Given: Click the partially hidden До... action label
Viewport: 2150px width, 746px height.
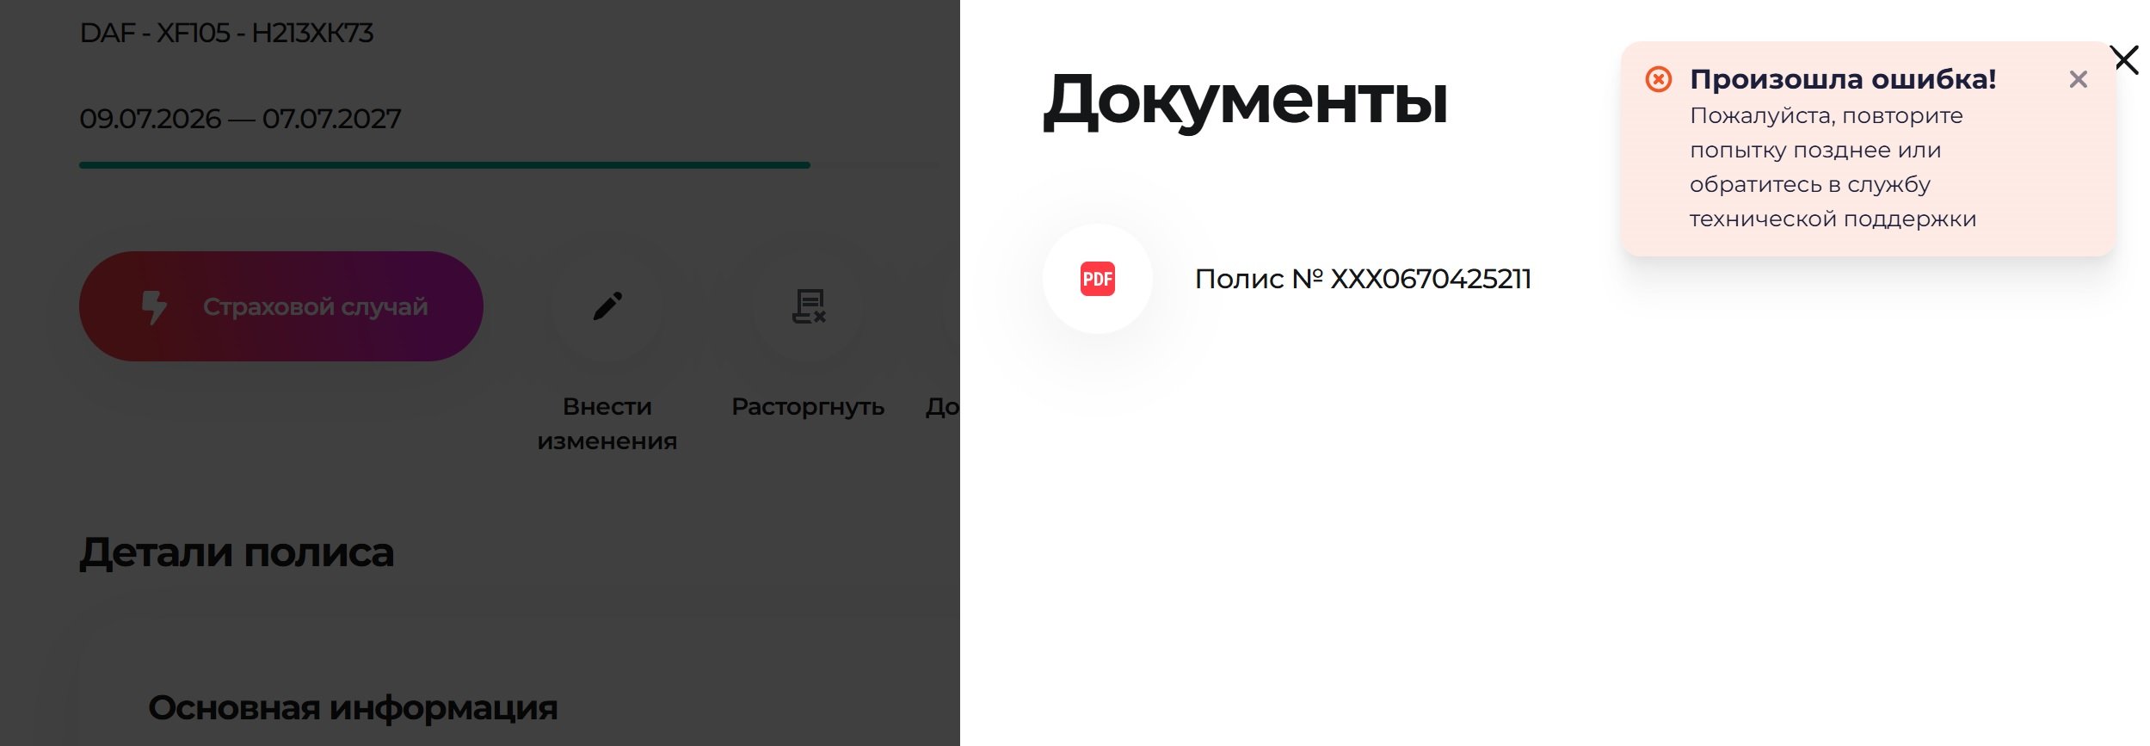Looking at the screenshot, I should tap(943, 406).
